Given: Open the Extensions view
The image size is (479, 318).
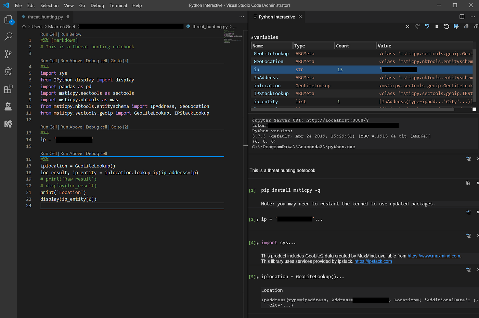Looking at the screenshot, I should click(8, 89).
